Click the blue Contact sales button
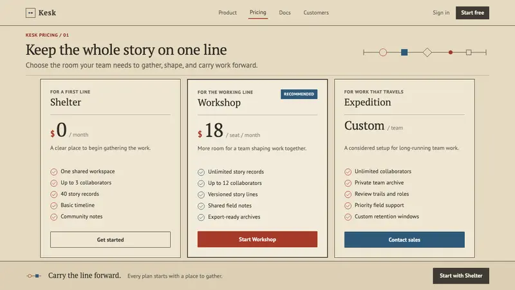 404,240
